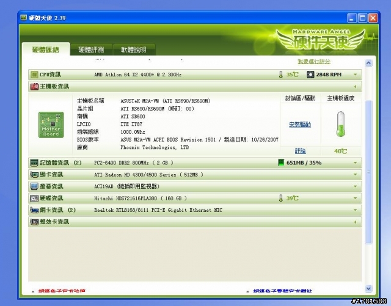
Task: Click the ATI Radeon HD 4300/4500 Series text
Action: click(x=148, y=175)
